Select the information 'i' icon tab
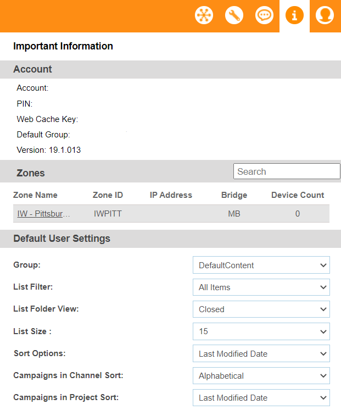The height and width of the screenshot is (410, 341). [x=294, y=15]
